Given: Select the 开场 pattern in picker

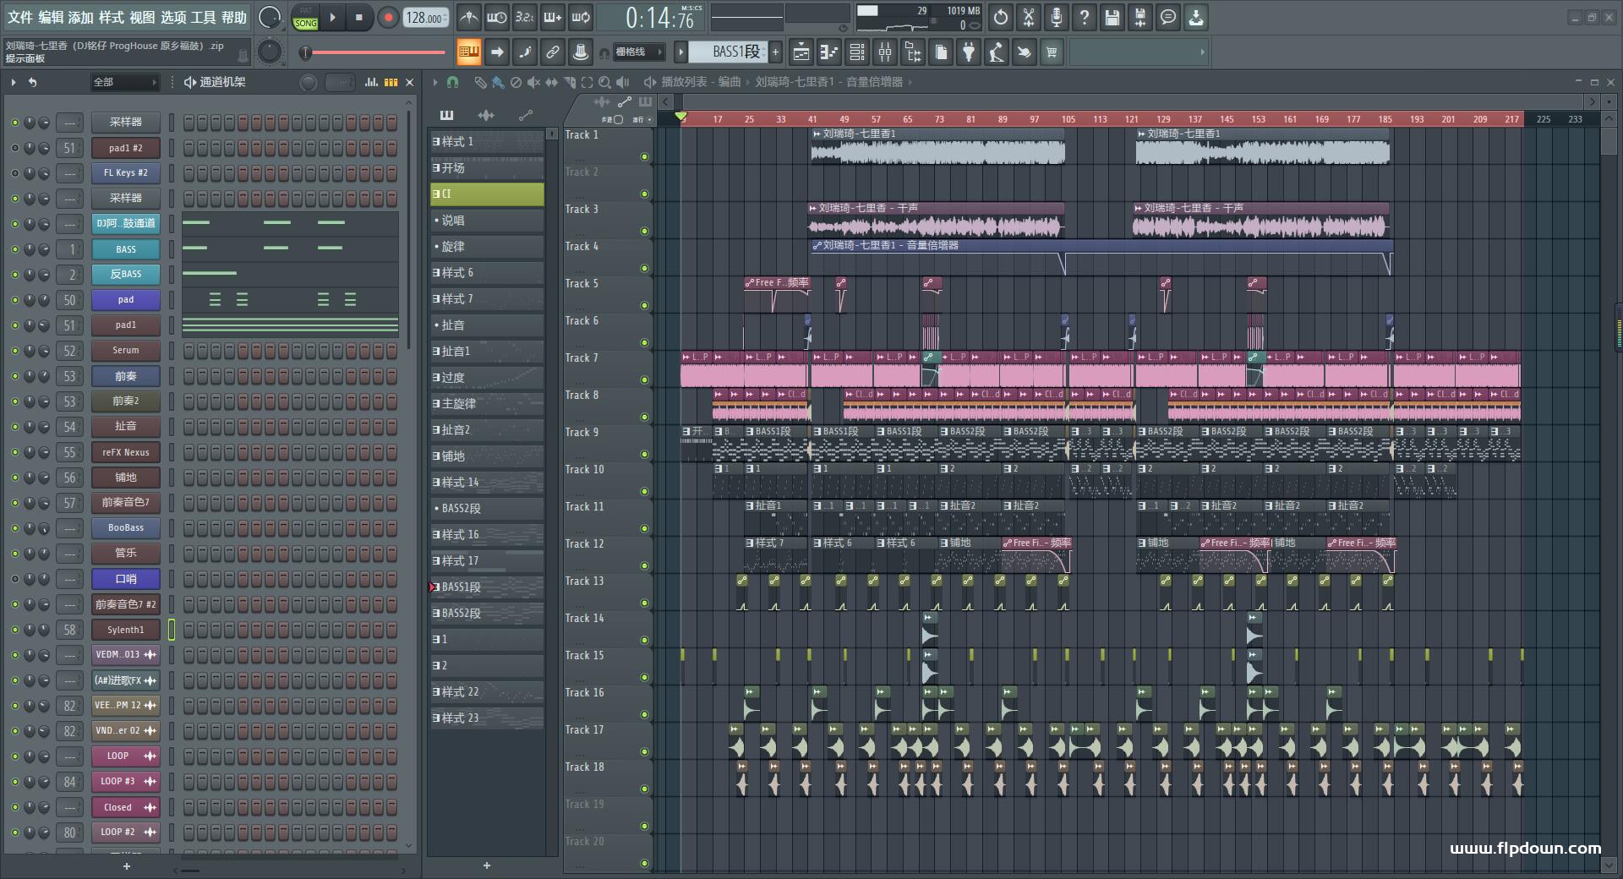Looking at the screenshot, I should point(487,168).
